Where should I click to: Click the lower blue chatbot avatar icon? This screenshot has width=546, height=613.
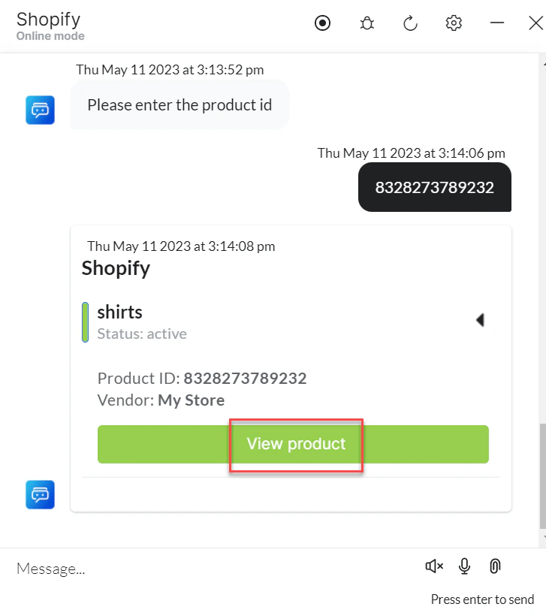click(40, 495)
